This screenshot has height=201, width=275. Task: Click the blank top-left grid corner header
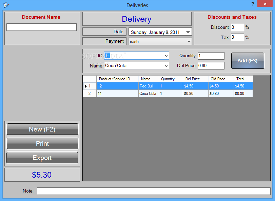pos(90,79)
